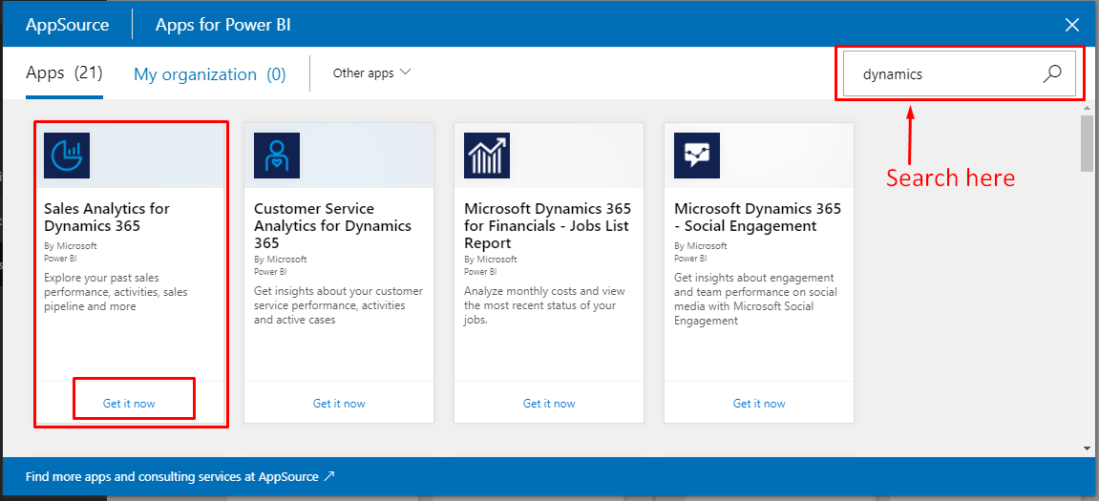This screenshot has width=1099, height=501.
Task: Click 'Get insights about your customer service' description
Action: (339, 304)
